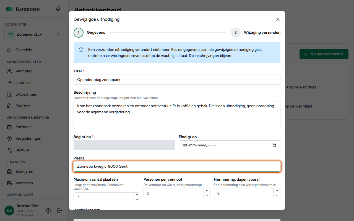
Task: Open Register icon in sidebar
Action: pyautogui.click(x=9, y=106)
